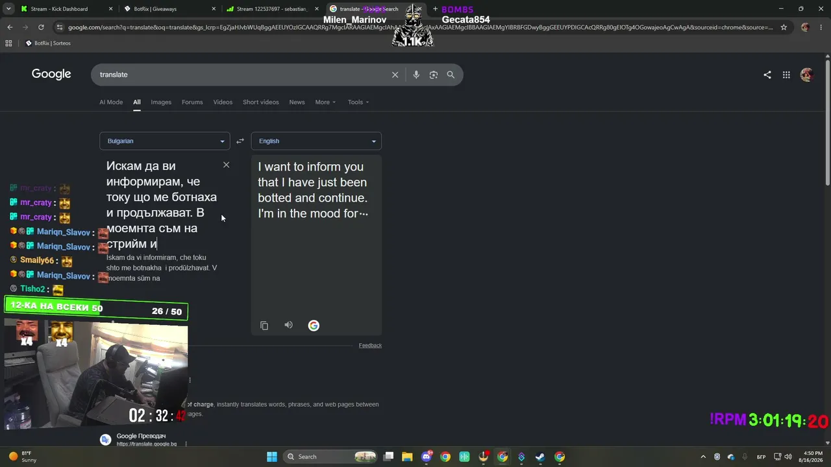The image size is (831, 467).
Task: Expand the More search filters
Action: coord(325,102)
